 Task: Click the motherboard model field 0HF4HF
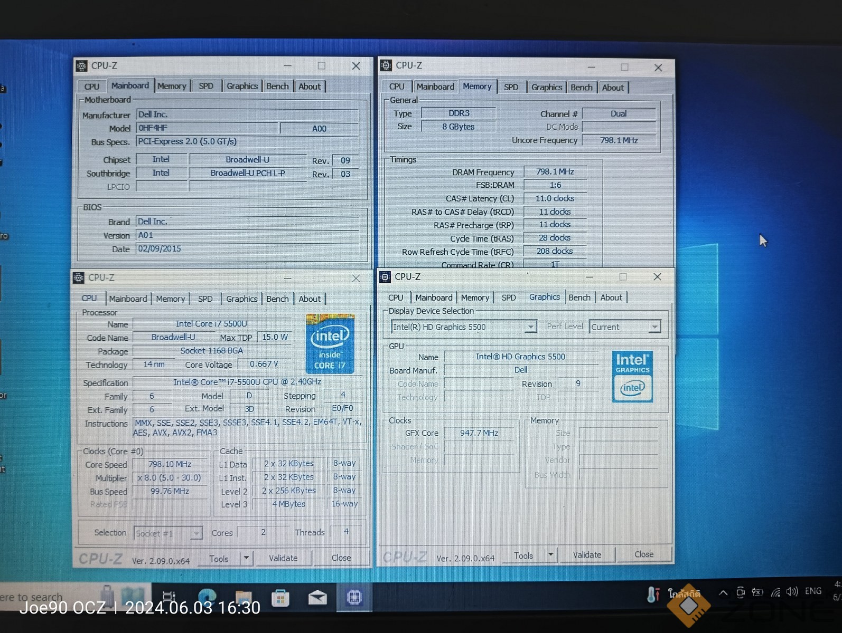tap(207, 128)
